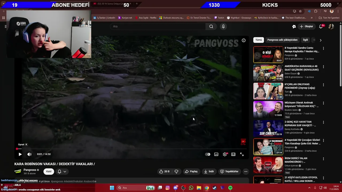The width and height of the screenshot is (342, 192).
Task: Like the video (20 B)
Action: (x=165, y=171)
